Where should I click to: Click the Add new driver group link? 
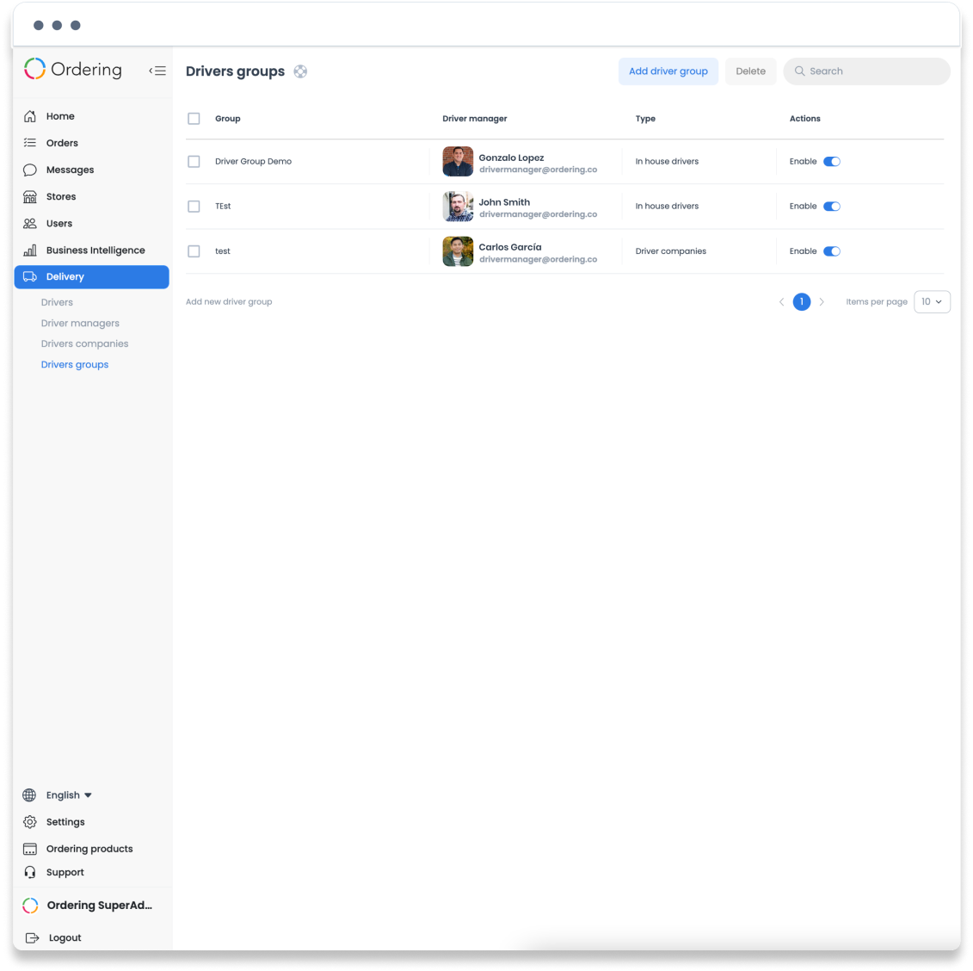coord(229,302)
